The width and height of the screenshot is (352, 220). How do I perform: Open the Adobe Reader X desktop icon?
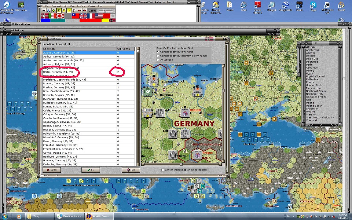tap(257, 7)
